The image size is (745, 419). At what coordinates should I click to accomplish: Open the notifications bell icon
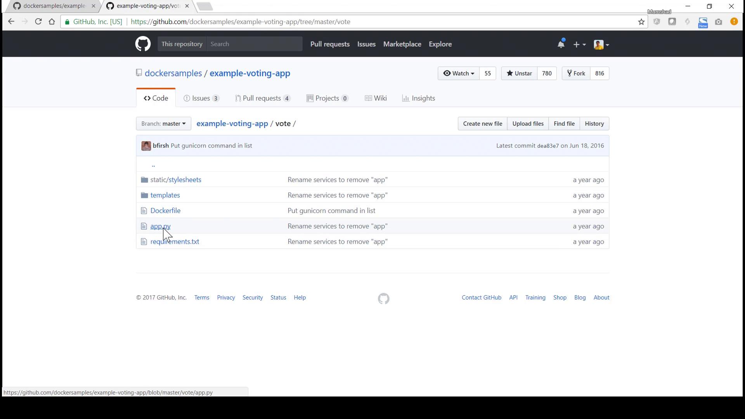pos(561,44)
